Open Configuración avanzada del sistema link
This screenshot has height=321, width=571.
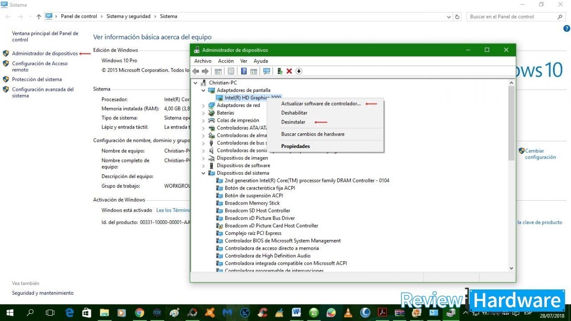coord(43,92)
